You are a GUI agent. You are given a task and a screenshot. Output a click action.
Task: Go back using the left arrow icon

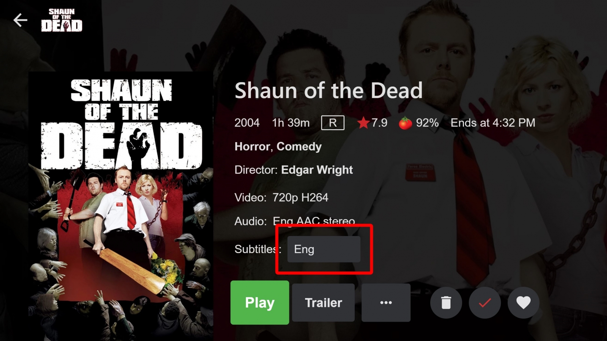[x=20, y=20]
